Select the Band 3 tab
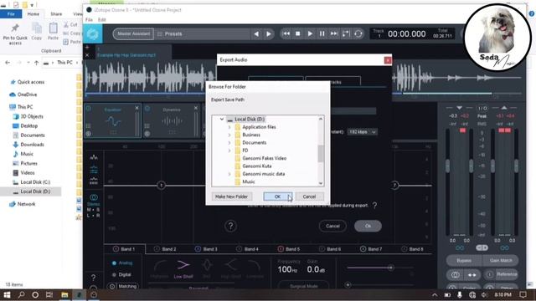Viewport: 536px width, 301px height. 207,249
